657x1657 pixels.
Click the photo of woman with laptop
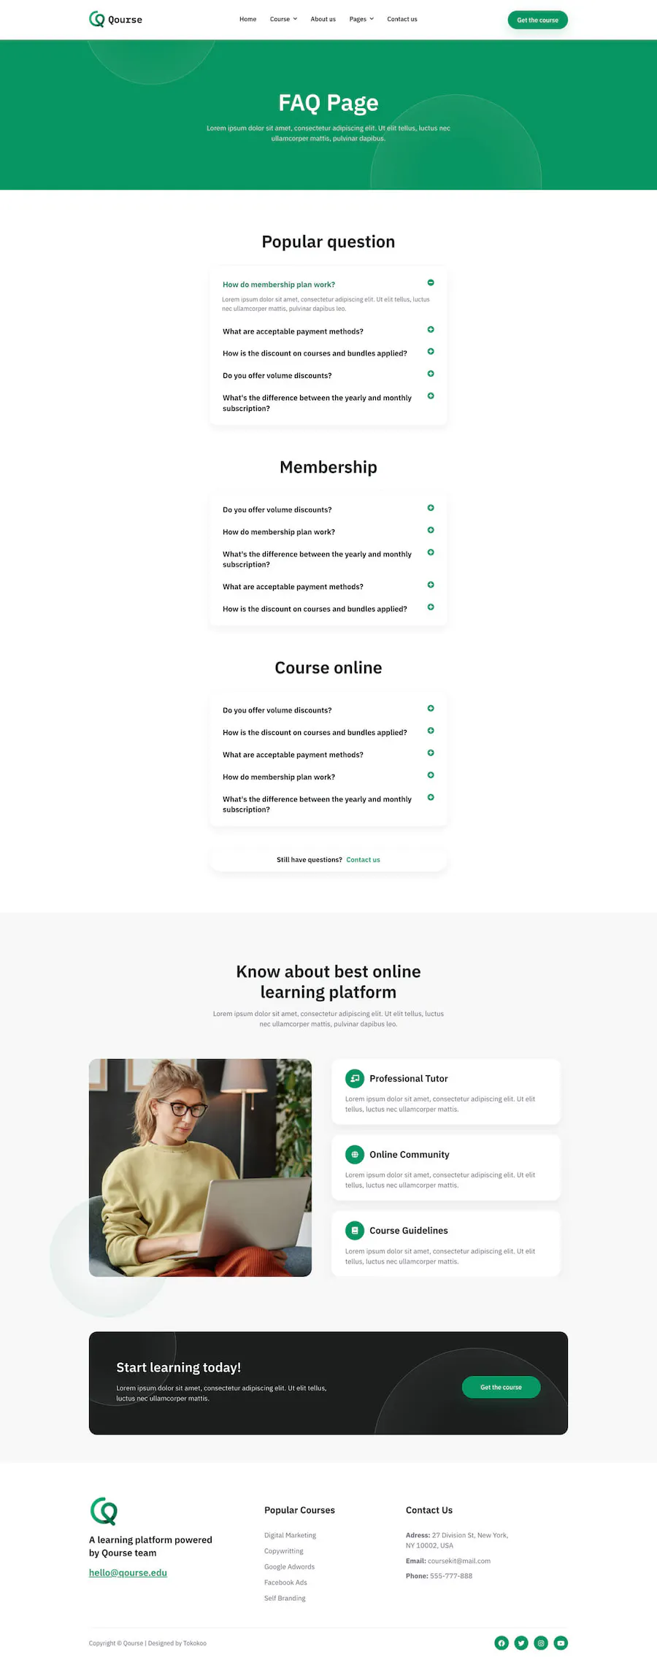pyautogui.click(x=200, y=1167)
